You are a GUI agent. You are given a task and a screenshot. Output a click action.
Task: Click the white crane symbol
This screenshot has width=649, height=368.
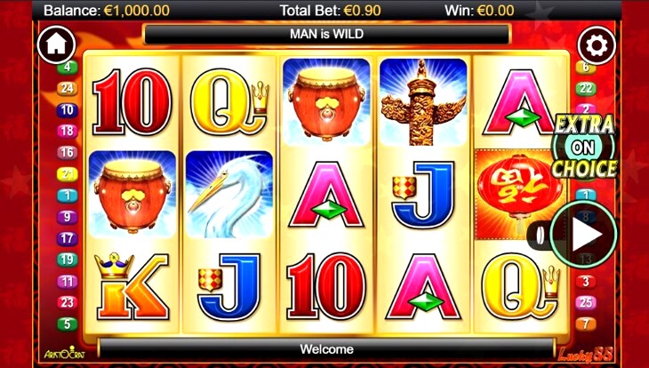(x=229, y=195)
